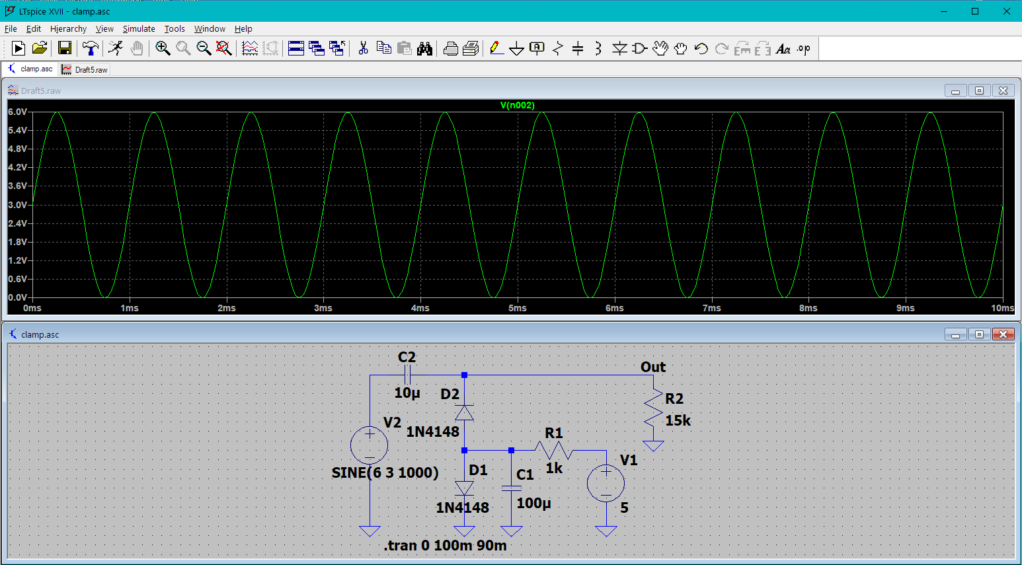The width and height of the screenshot is (1022, 565).
Task: Select the Component logic gate tool
Action: point(640,48)
